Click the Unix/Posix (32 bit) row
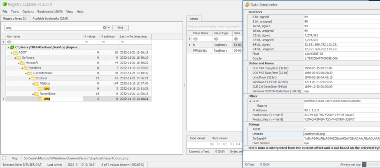This screenshot has height=168, width=380. [314, 78]
